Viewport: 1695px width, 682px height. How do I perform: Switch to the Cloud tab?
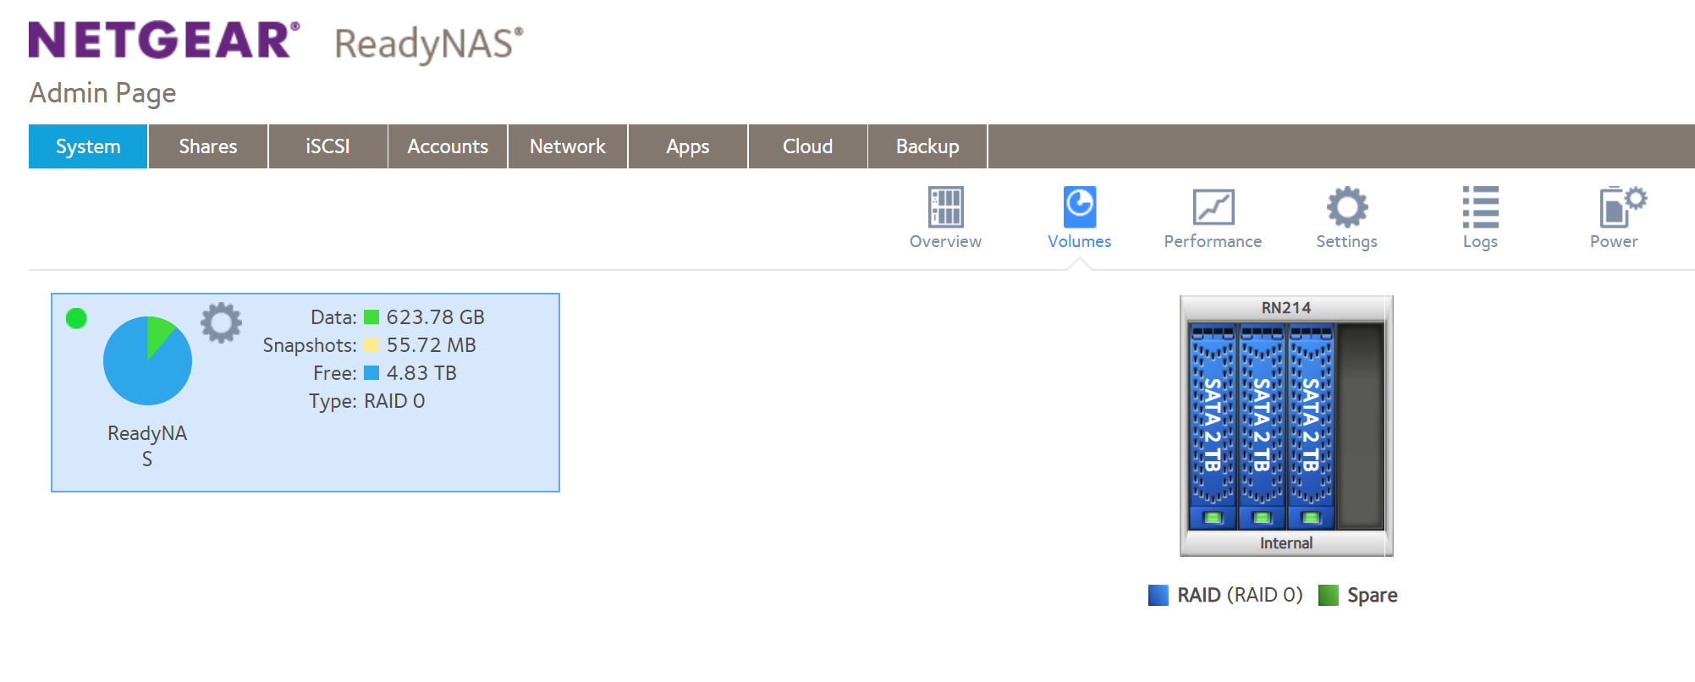(x=808, y=146)
